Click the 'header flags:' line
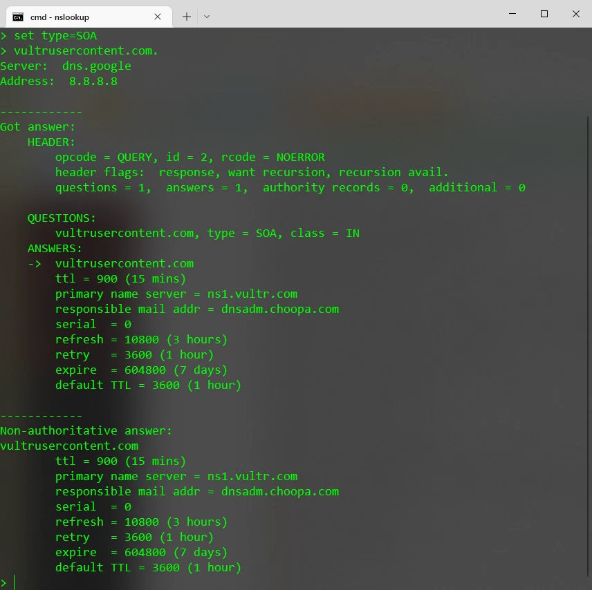 pyautogui.click(x=252, y=173)
